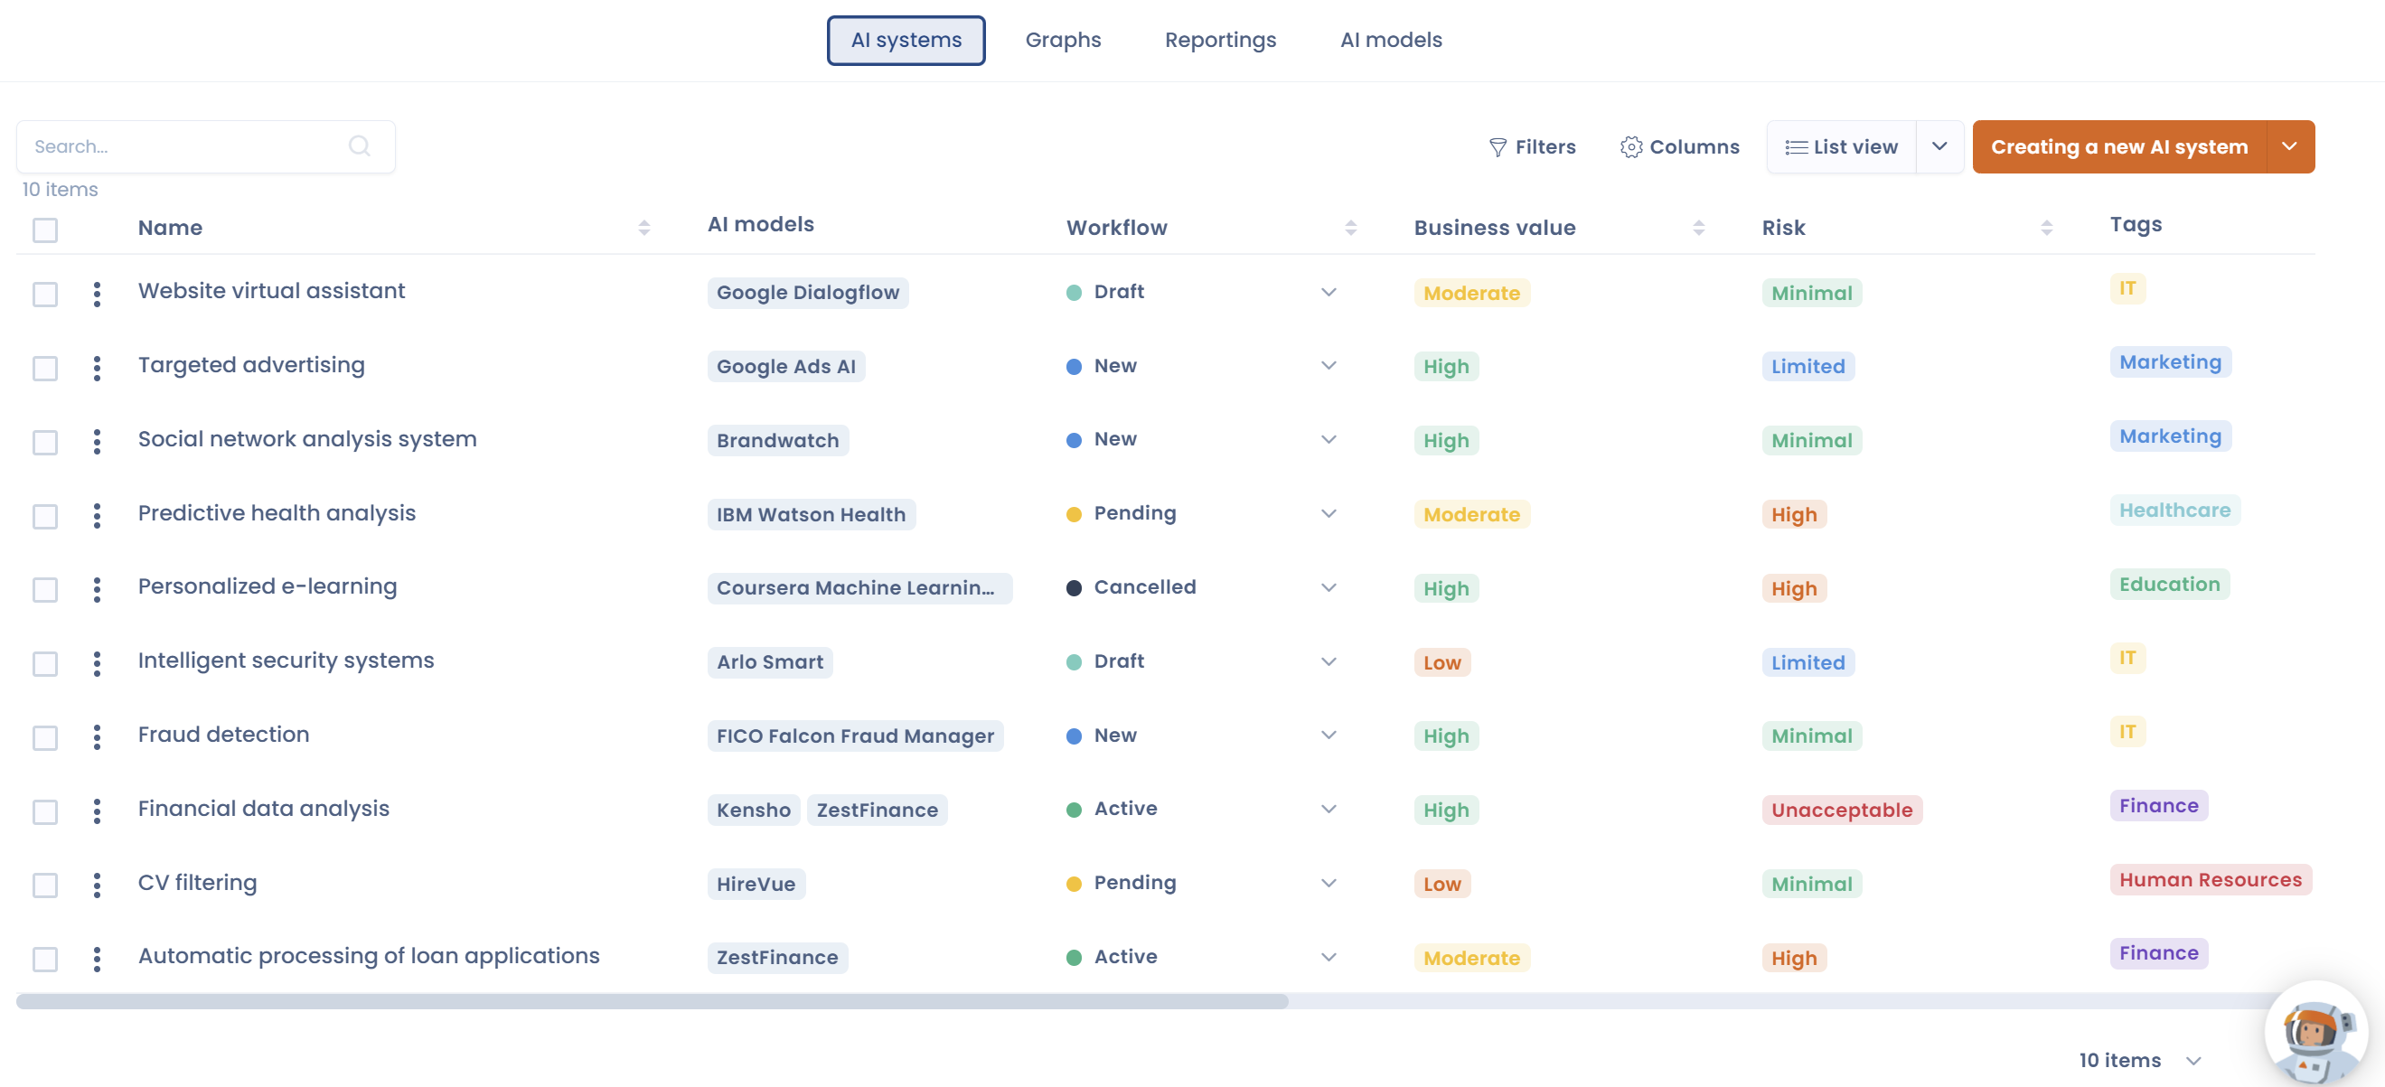Click the horizontal table scrollbar
The image size is (2385, 1087).
click(x=652, y=1001)
